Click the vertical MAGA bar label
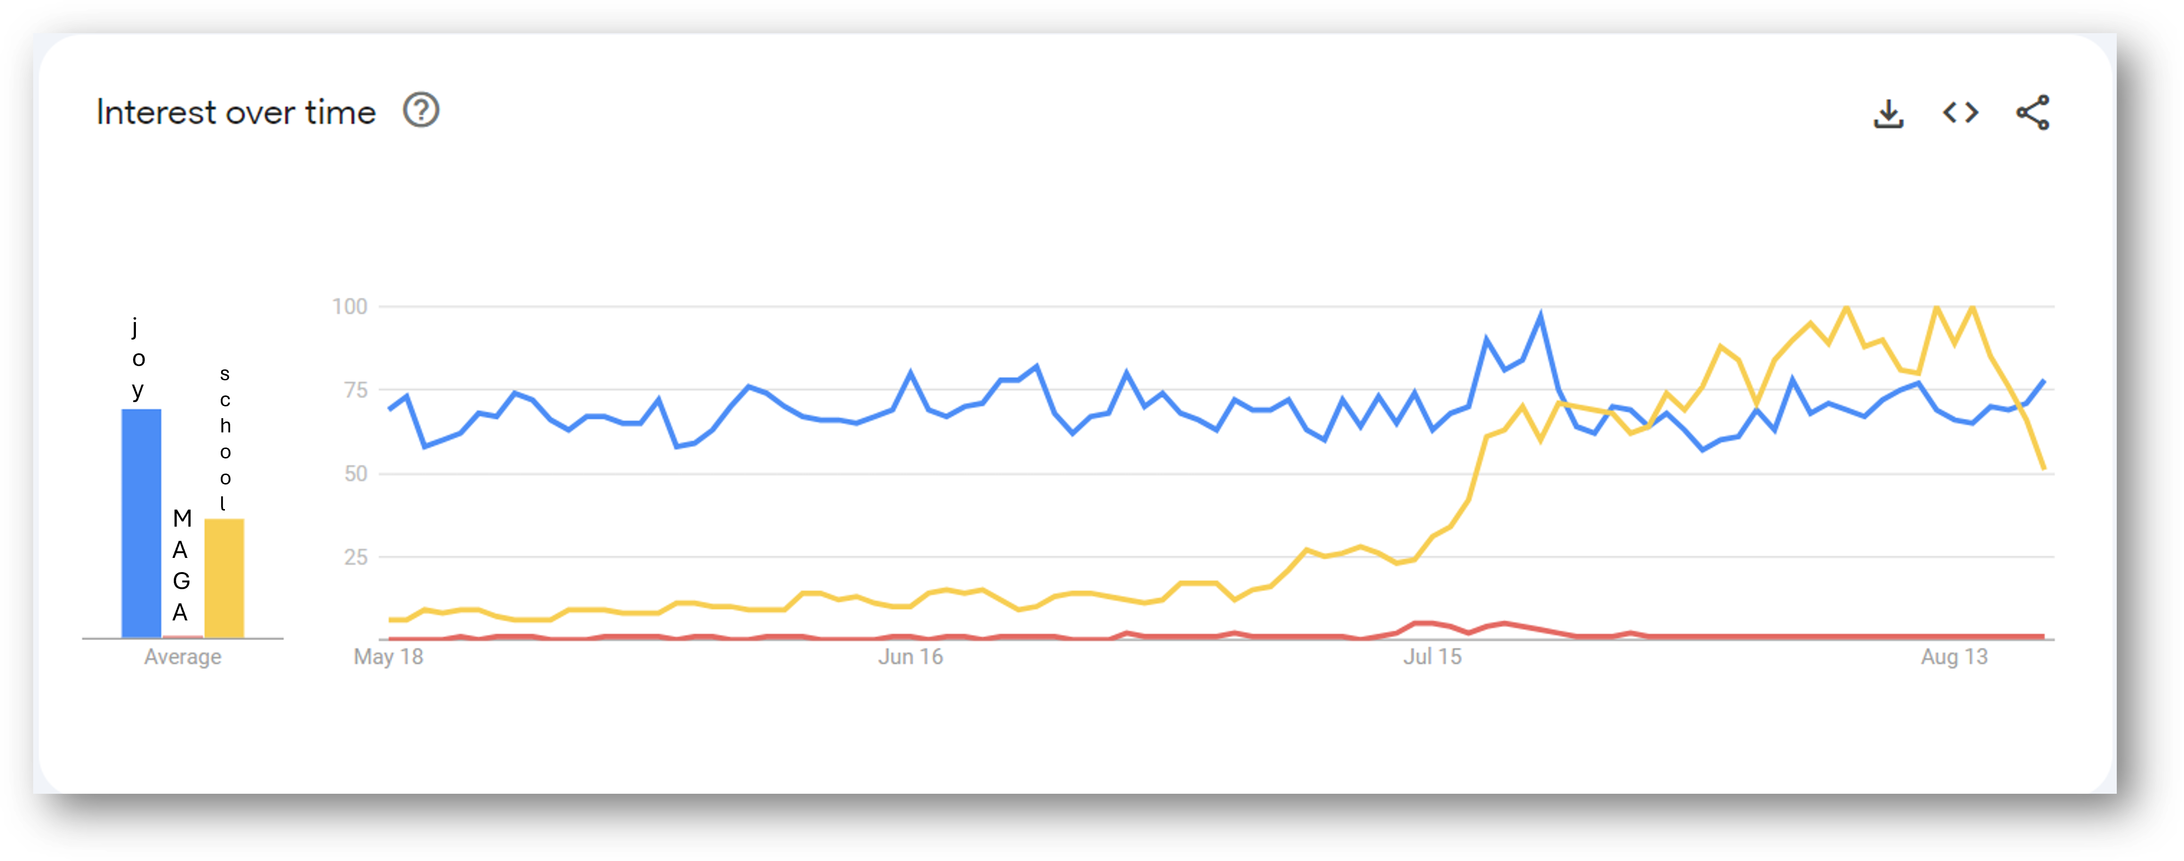Screen dimensions: 2184x861 pyautogui.click(x=181, y=565)
